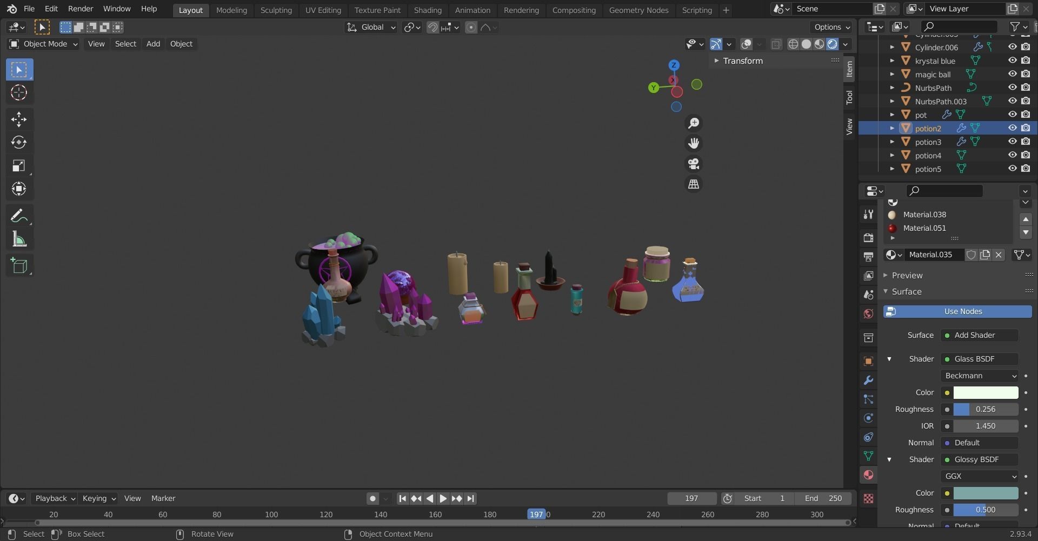This screenshot has height=541, width=1038.
Task: Open the File menu
Action: point(29,9)
